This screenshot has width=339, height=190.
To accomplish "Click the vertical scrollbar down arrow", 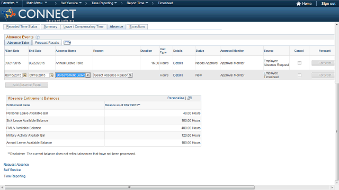I will pyautogui.click(x=337, y=183).
